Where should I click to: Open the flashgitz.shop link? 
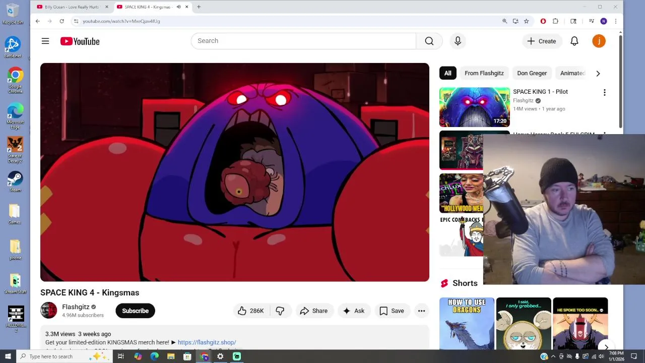pyautogui.click(x=207, y=342)
